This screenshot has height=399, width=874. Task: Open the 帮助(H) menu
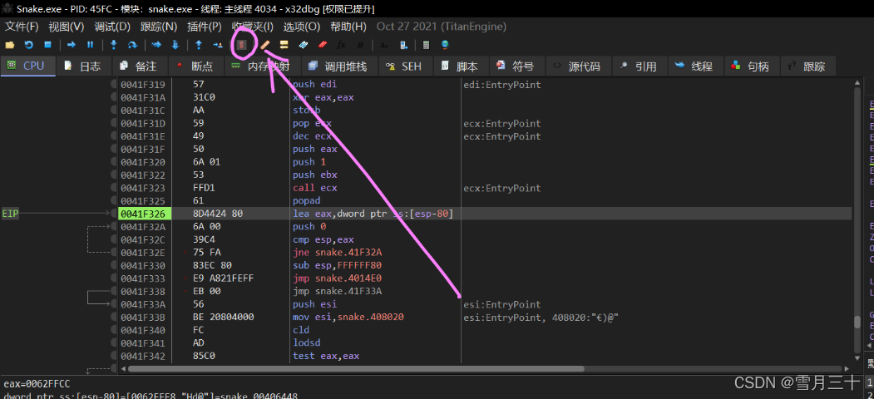pos(348,27)
